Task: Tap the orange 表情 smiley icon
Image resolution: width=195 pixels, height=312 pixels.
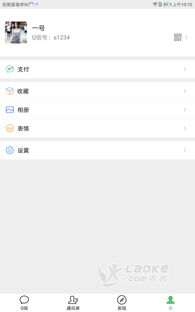Action: coord(10,128)
